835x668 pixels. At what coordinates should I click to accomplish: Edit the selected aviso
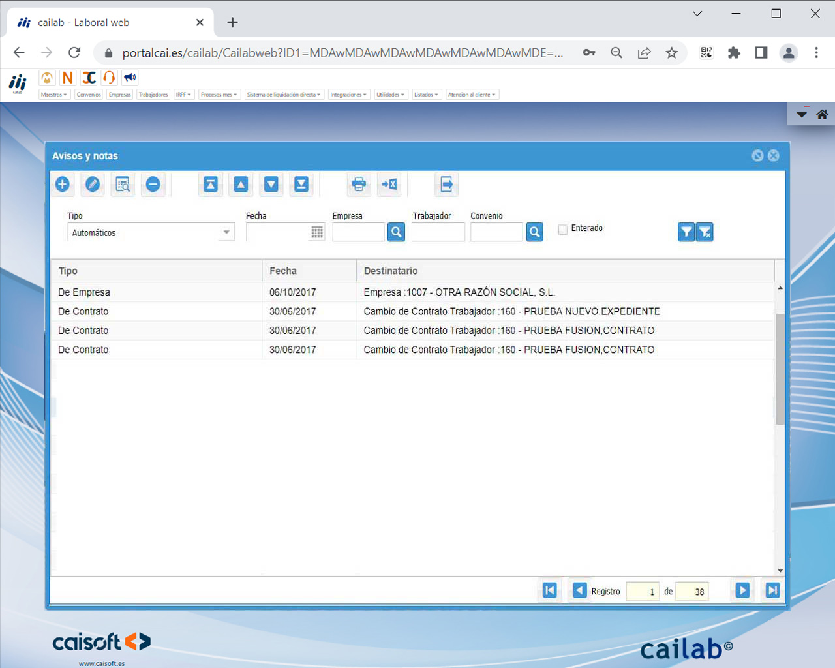[92, 184]
